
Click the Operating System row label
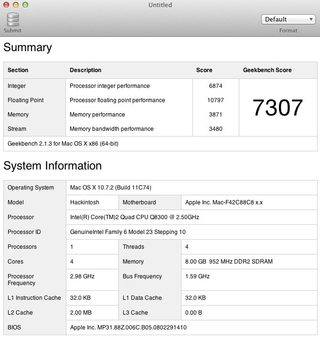point(31,188)
